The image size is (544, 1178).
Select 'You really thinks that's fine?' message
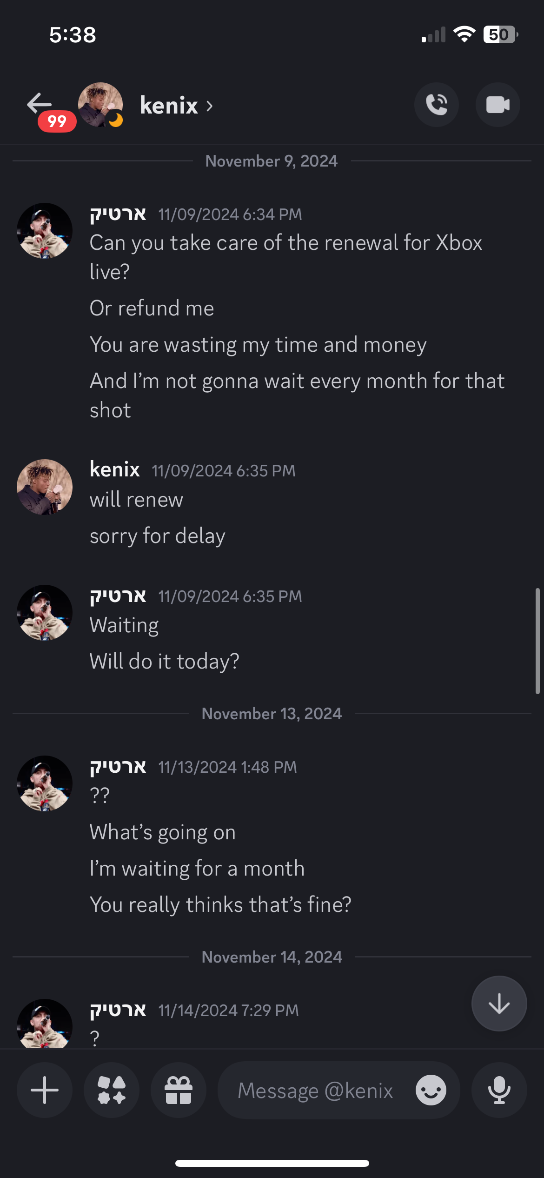(220, 905)
